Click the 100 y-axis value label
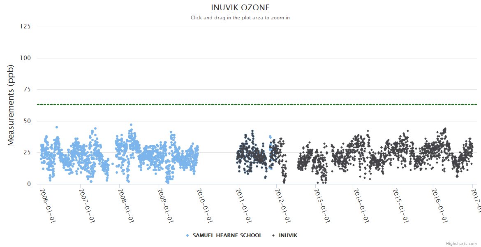481x247 pixels. tap(25, 58)
